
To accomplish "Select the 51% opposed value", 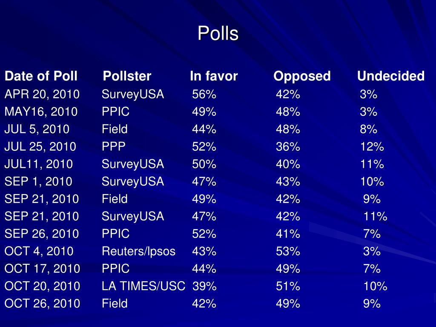I will click(288, 286).
